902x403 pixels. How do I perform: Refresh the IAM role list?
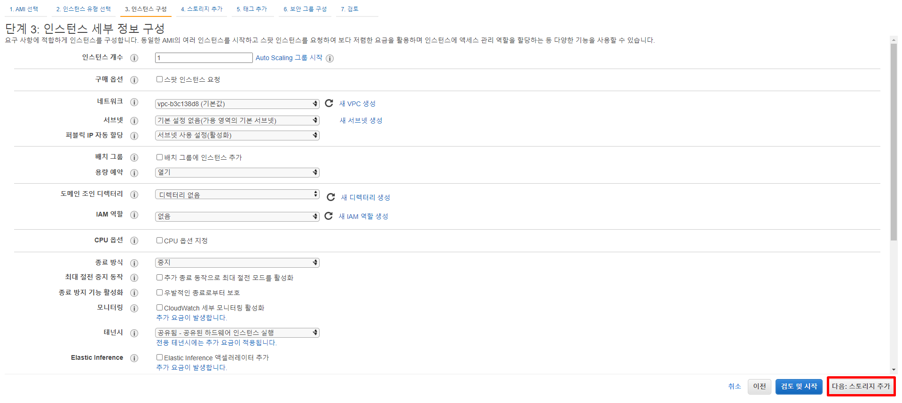(x=329, y=216)
